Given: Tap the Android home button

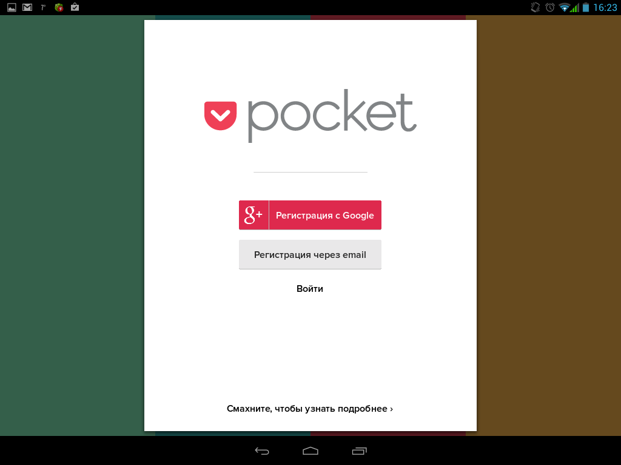Looking at the screenshot, I should click(x=310, y=450).
